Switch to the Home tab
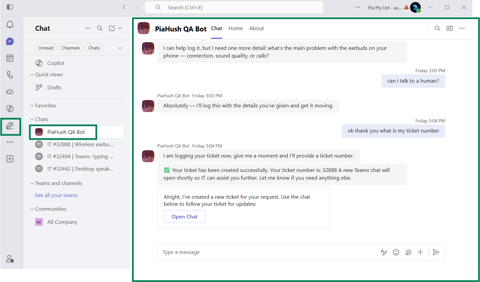The image size is (480, 282). point(236,28)
